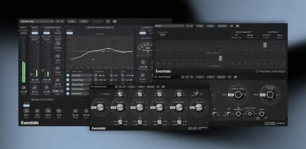Screen dimensions: 306x149
Task: Open the Low Shelf filter type dropdown
Action: click(x=81, y=75)
